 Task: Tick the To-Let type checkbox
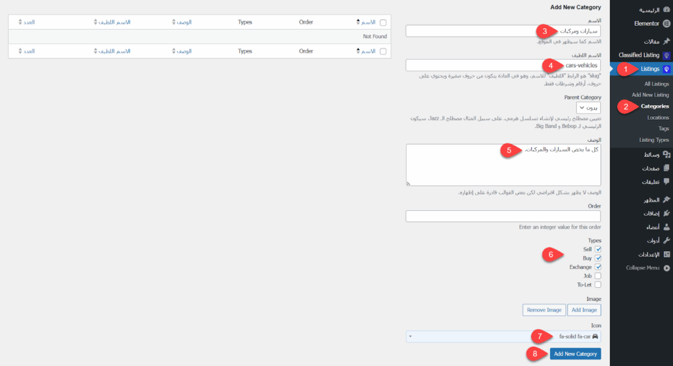point(597,285)
